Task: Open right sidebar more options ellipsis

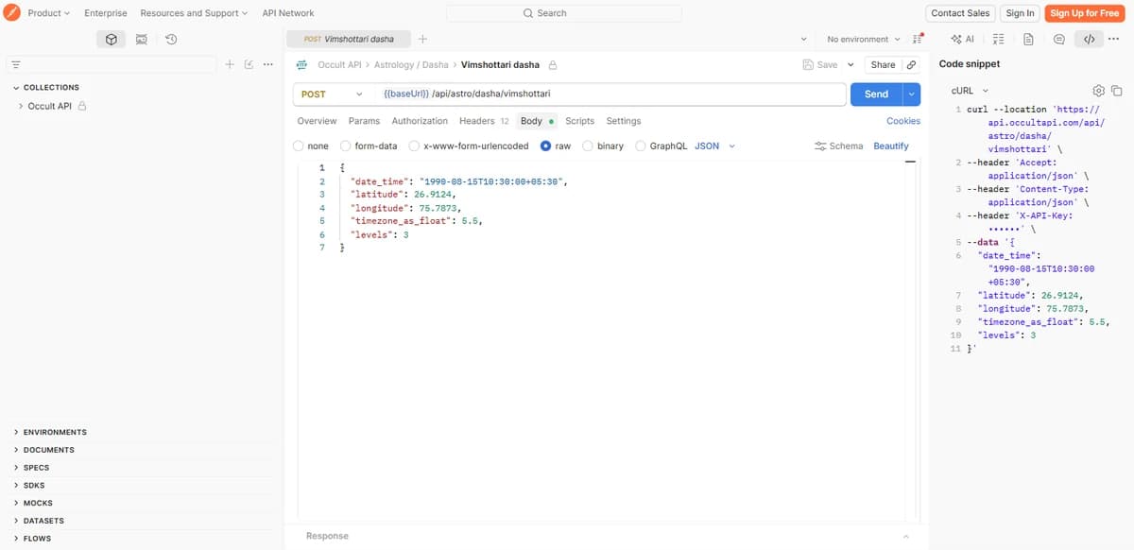Action: point(1113,40)
